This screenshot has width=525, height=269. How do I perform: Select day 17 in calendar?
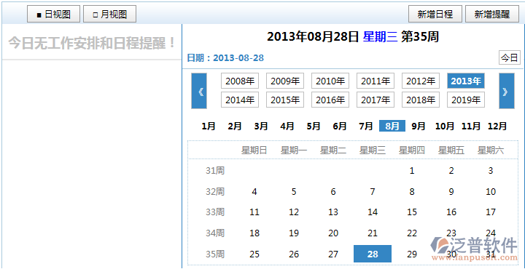pos(491,212)
